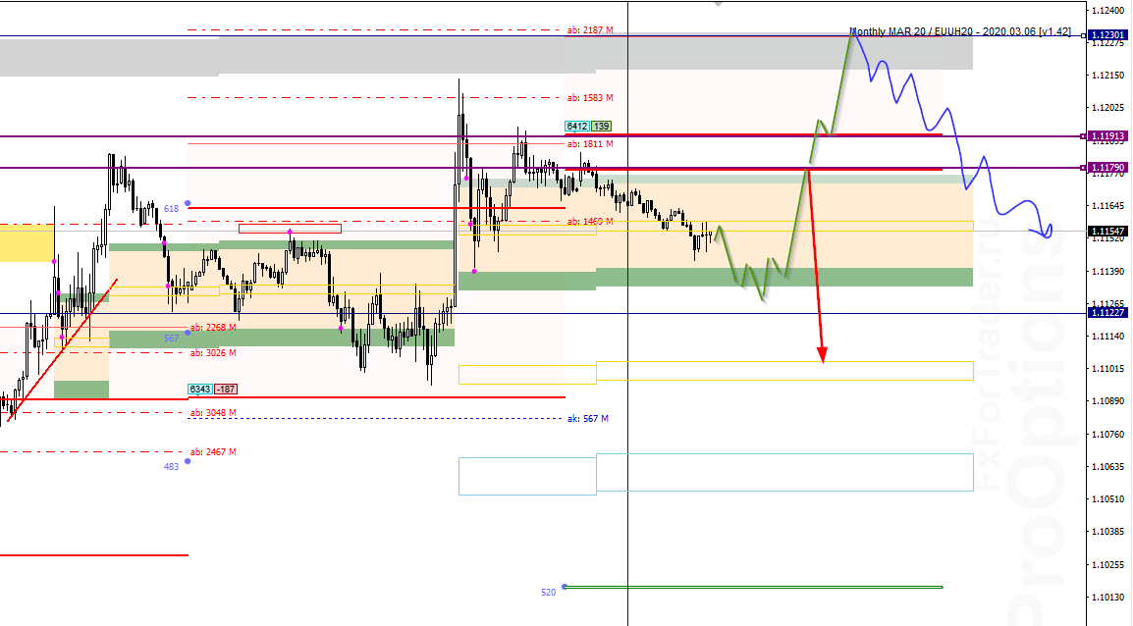This screenshot has height=626, width=1133.
Task: Click the dot next to 483 label
Action: (188, 460)
